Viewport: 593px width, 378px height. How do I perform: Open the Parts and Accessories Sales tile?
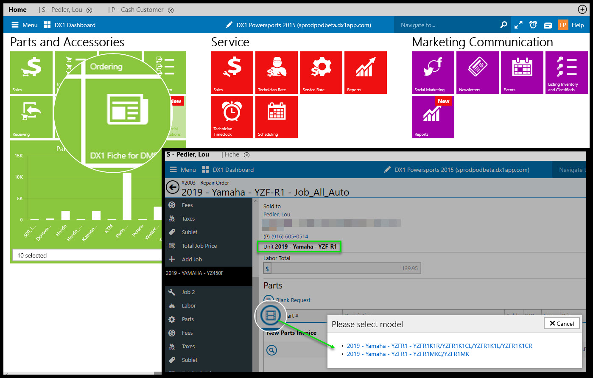coord(31,73)
